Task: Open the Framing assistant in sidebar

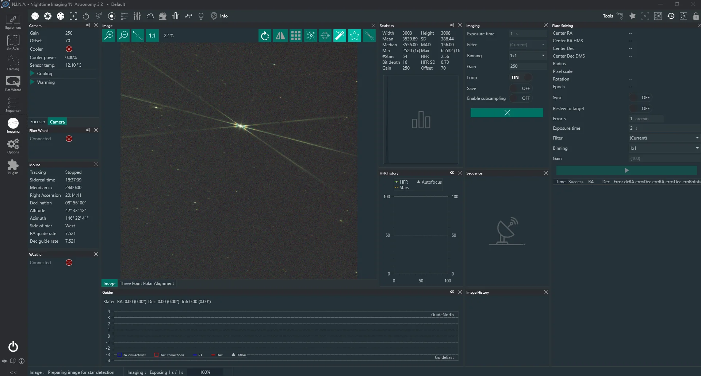Action: point(13,63)
